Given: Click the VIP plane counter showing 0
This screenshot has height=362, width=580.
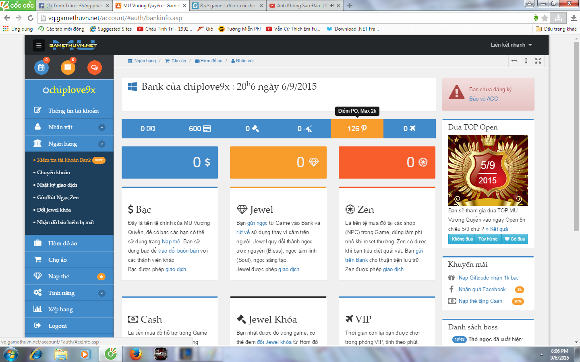Looking at the screenshot, I should (409, 129).
